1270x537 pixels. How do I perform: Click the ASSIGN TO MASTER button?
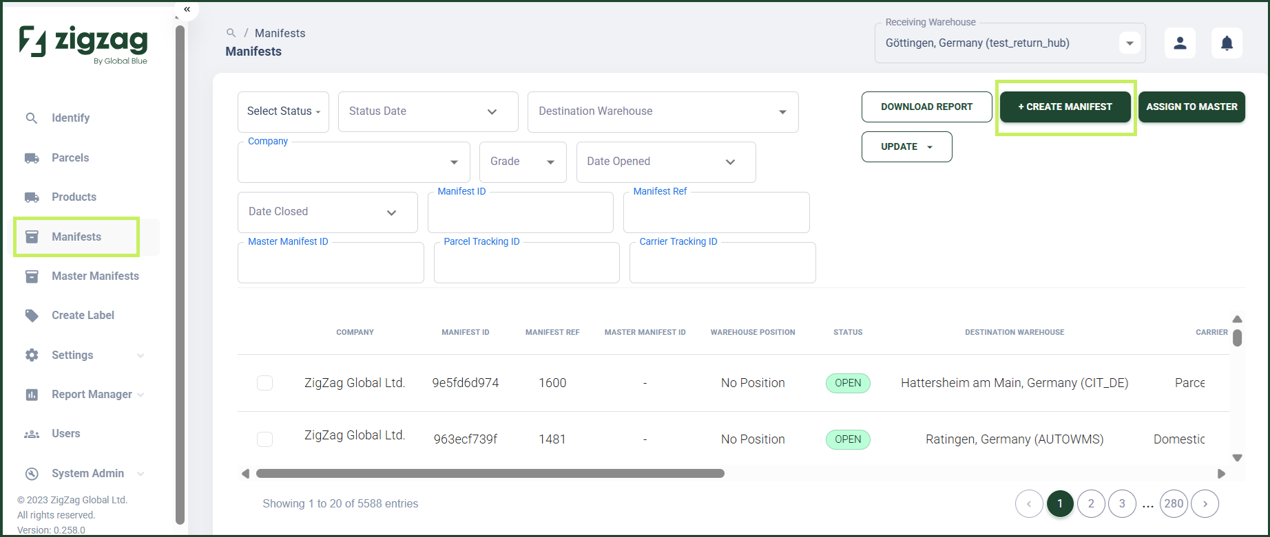(1191, 107)
